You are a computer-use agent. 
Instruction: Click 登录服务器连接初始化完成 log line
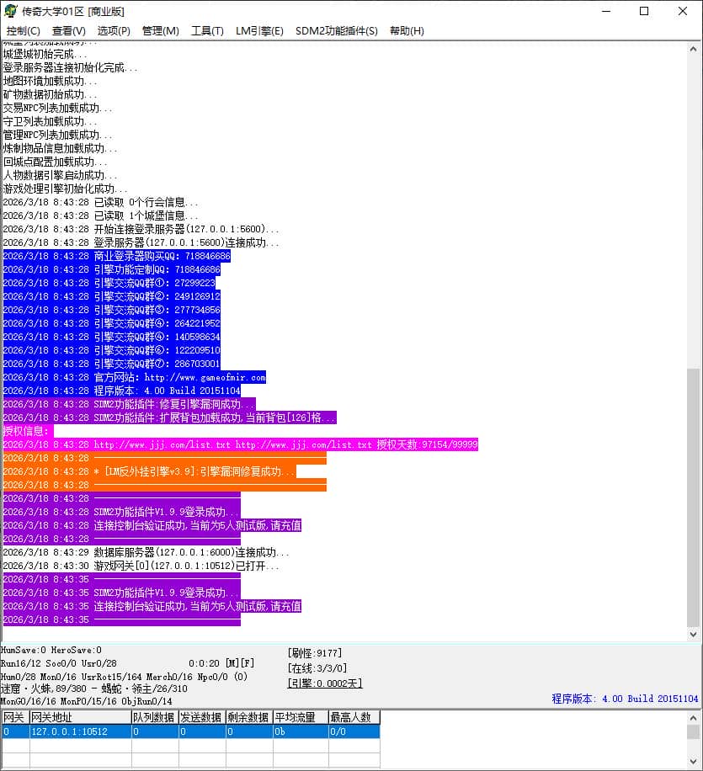[x=71, y=67]
